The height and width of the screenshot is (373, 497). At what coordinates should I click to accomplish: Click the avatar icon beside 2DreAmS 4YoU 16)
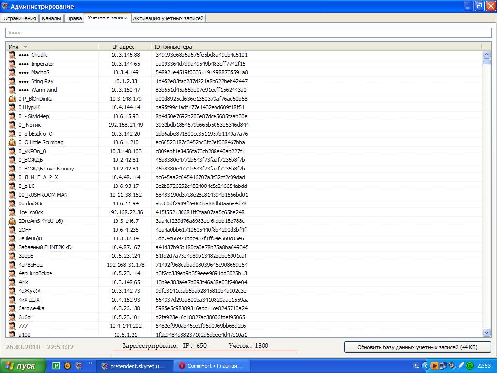pyautogui.click(x=12, y=221)
